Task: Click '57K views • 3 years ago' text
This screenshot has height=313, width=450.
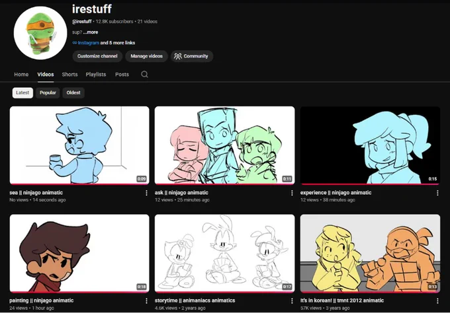Action: pos(325,308)
